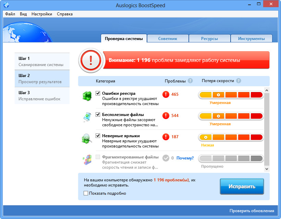This screenshot has width=281, height=219.
Task: Switch to the Советник tab
Action: point(168,38)
